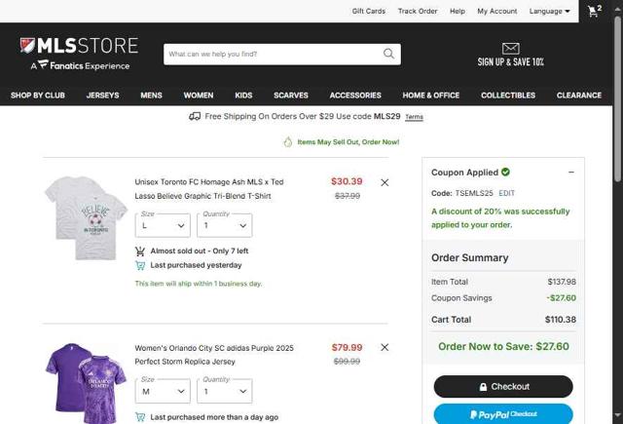Click the Help link
The height and width of the screenshot is (424, 623).
pos(458,11)
